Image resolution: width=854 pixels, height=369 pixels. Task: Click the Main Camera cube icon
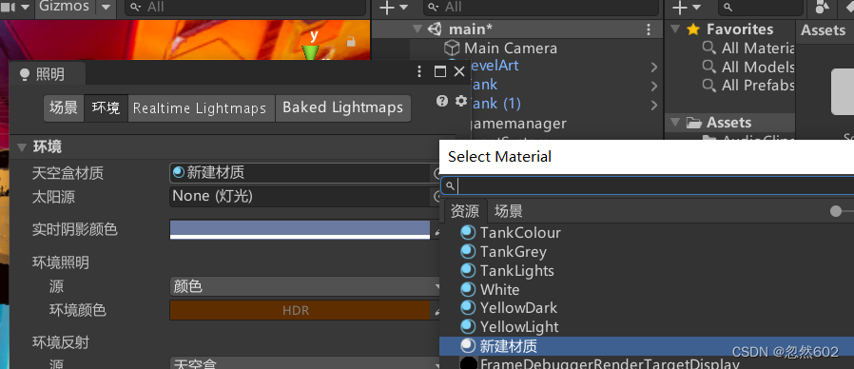coord(452,48)
